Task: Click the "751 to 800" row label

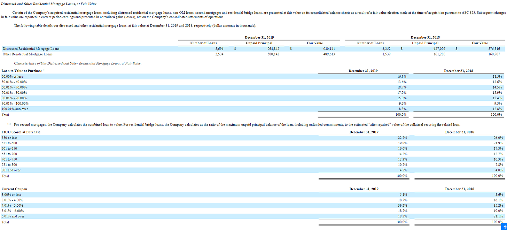Action: point(9,165)
